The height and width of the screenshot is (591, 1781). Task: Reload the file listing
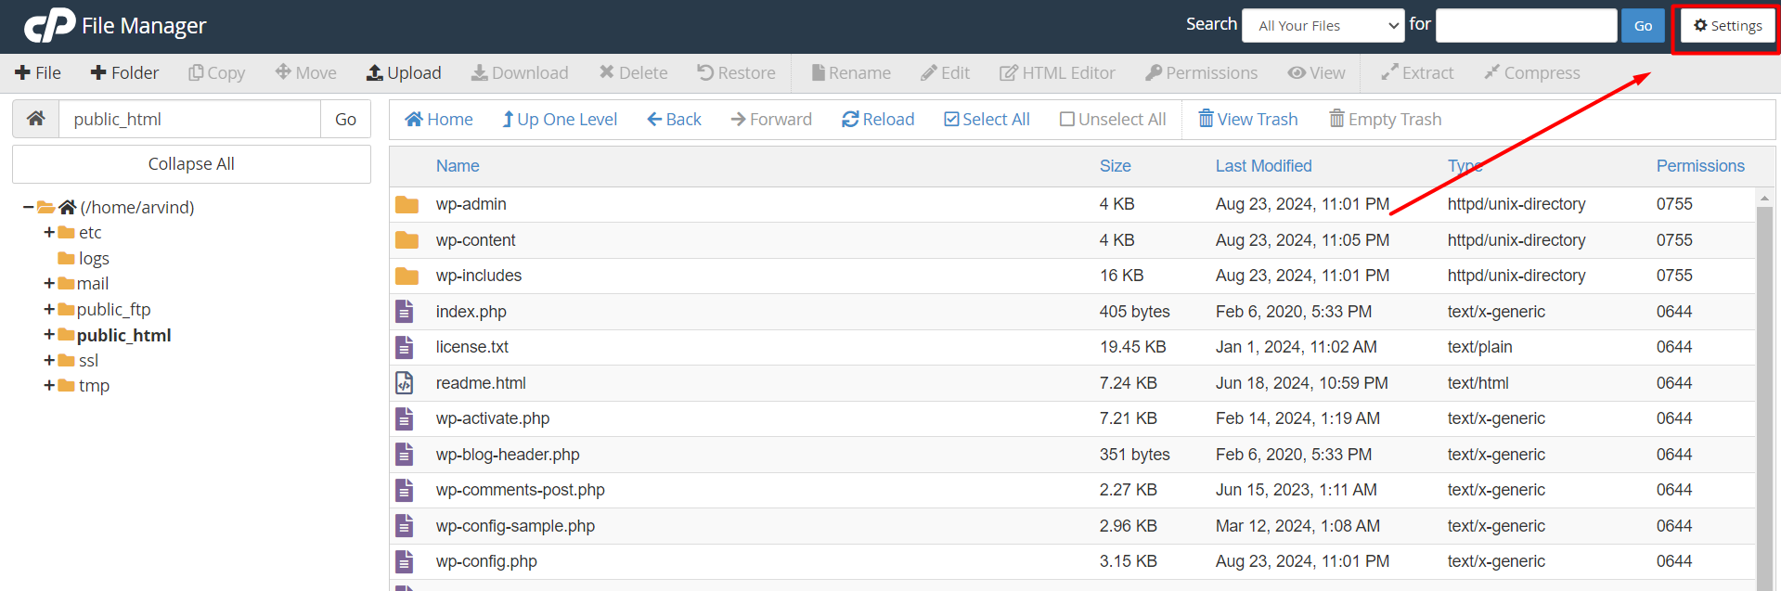pos(878,119)
